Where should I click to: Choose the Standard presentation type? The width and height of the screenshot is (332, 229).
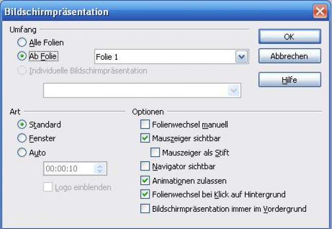(22, 124)
